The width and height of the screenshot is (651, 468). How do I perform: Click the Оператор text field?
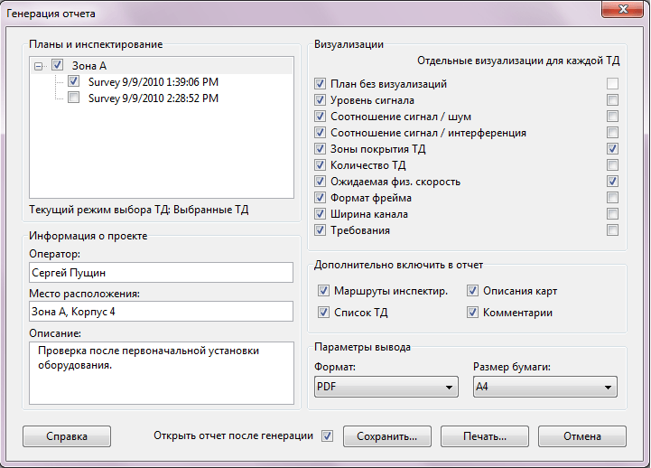[161, 273]
